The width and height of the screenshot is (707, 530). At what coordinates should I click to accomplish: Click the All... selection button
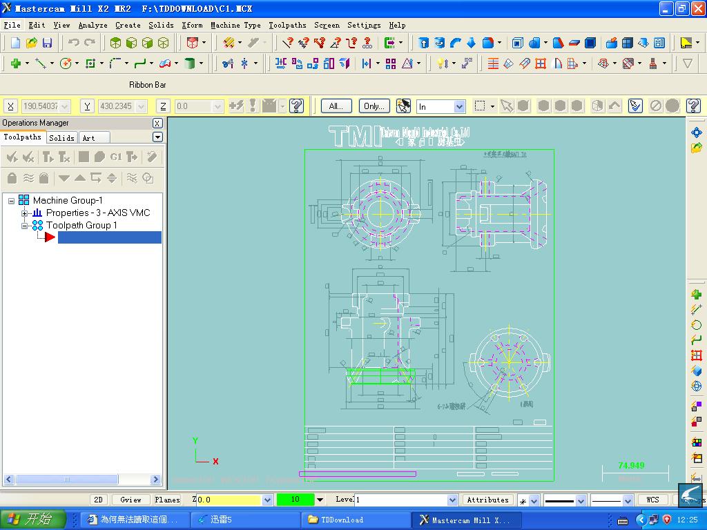[336, 106]
